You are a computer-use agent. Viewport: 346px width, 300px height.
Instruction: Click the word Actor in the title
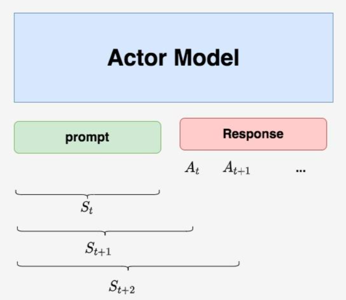pos(137,58)
